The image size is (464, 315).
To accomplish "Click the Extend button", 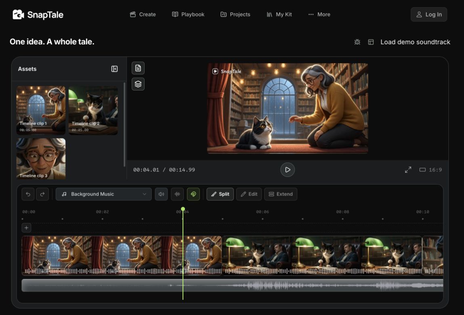I will 281,194.
